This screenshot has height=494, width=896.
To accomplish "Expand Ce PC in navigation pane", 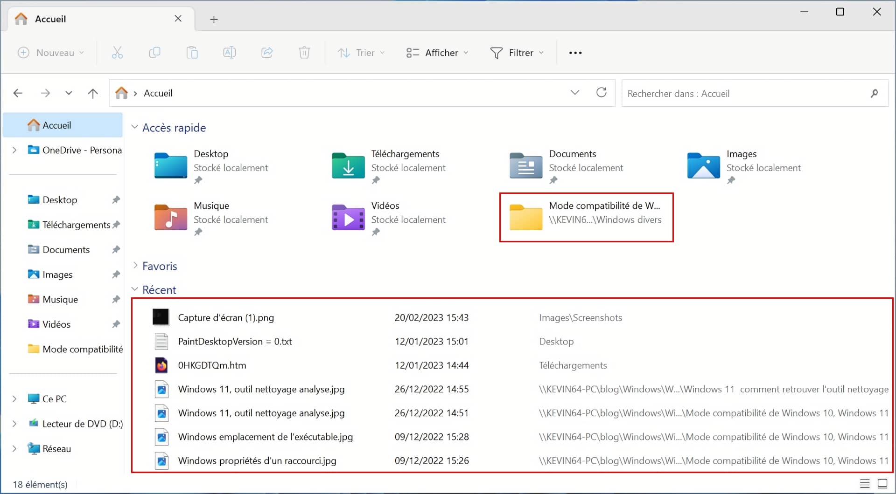I will 14,399.
